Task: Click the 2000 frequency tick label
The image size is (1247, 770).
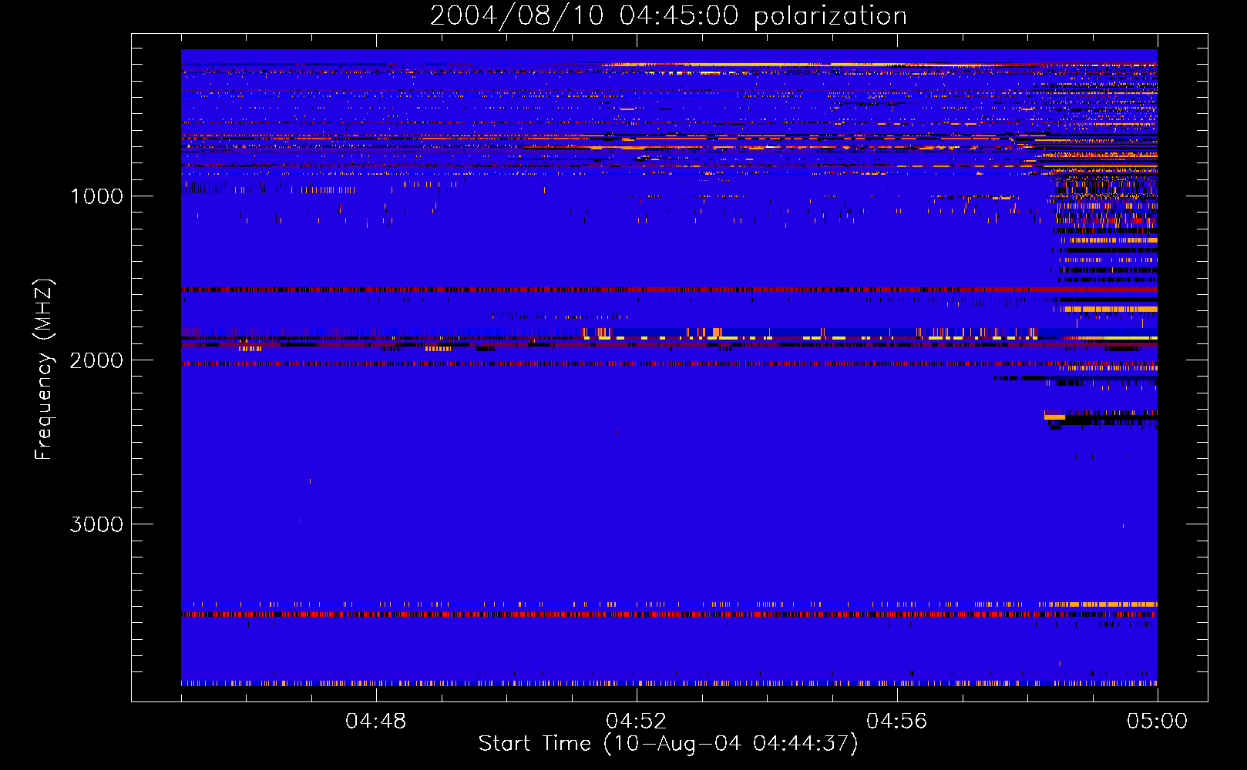Action: pyautogui.click(x=96, y=360)
